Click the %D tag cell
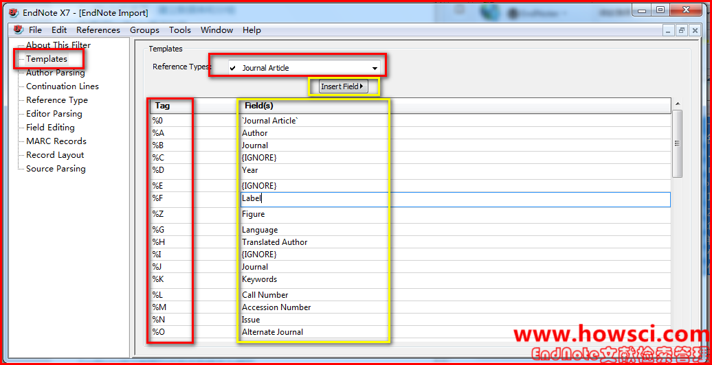Screen dimensions: 712x365 coord(194,170)
